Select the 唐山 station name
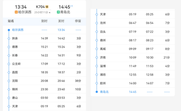The height and width of the screenshot is (111, 181). [15, 98]
